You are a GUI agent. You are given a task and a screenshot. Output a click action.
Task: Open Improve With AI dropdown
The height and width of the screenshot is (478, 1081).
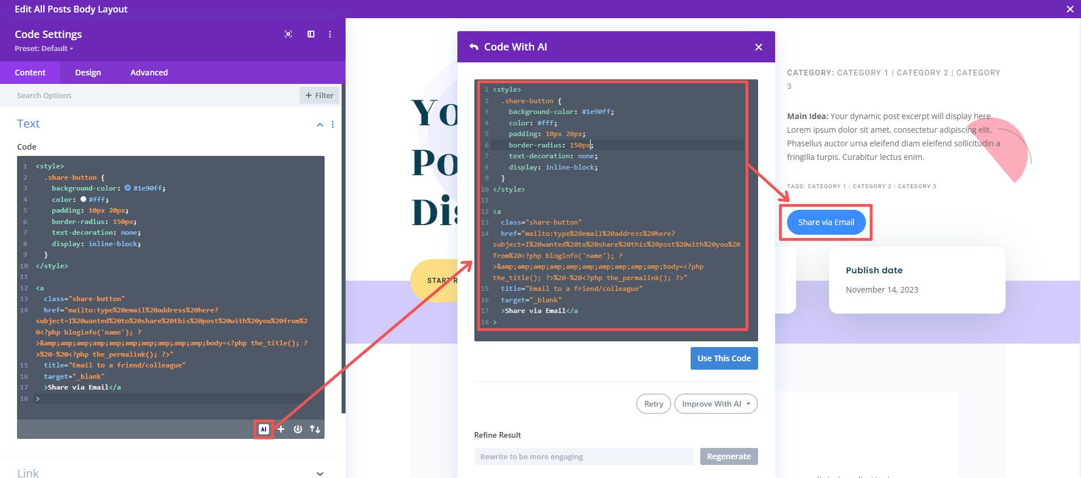point(716,404)
